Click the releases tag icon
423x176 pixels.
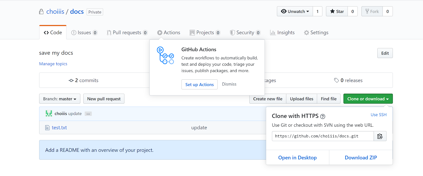click(336, 80)
